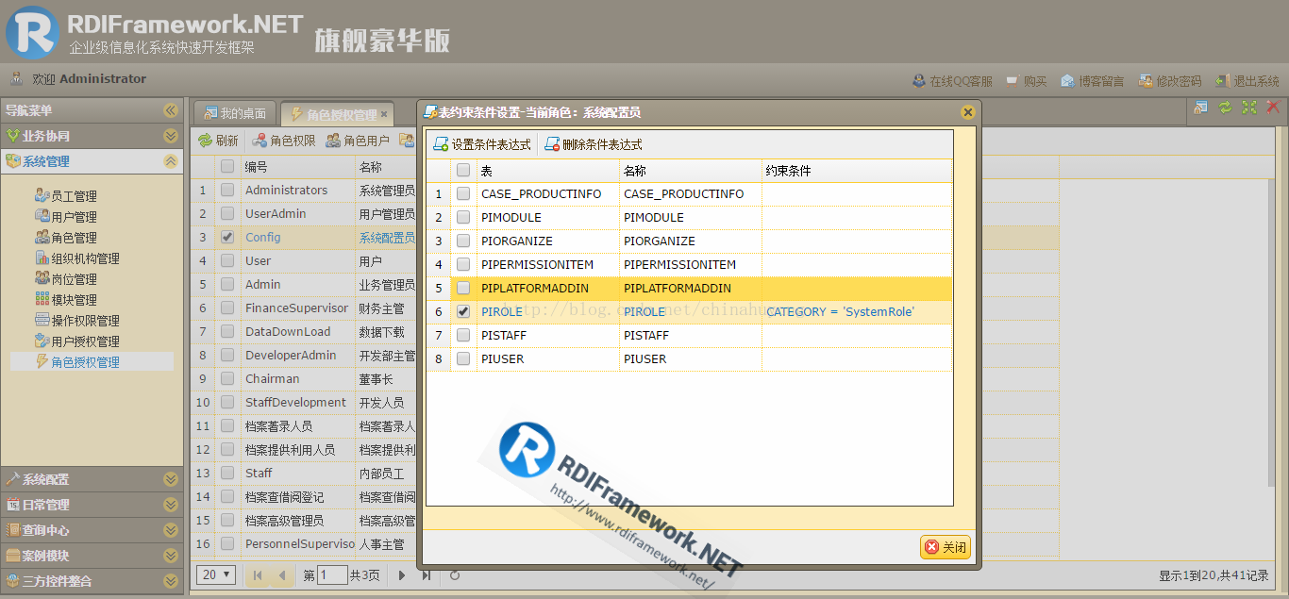Close the 表约束条件设置 dialog via title X
Screen dimensions: 1289x599
pyautogui.click(x=967, y=112)
